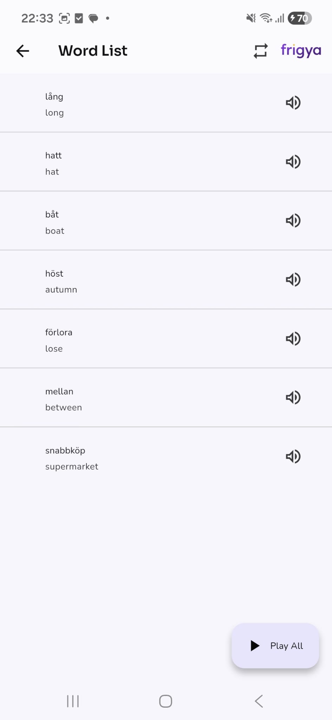Tap the snabbköp supermarket entry
This screenshot has height=720, width=332.
click(x=166, y=457)
